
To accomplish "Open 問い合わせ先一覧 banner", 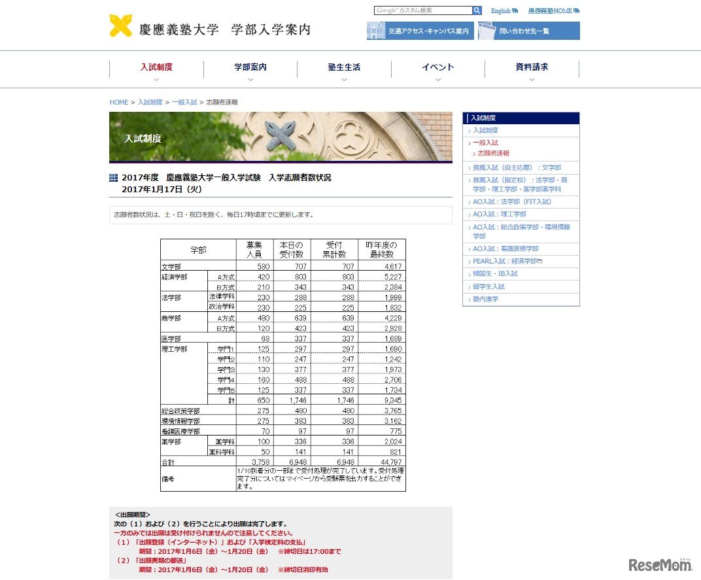I will 529,31.
